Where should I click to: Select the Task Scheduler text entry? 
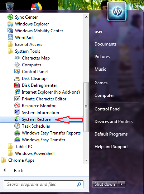coord(36,126)
